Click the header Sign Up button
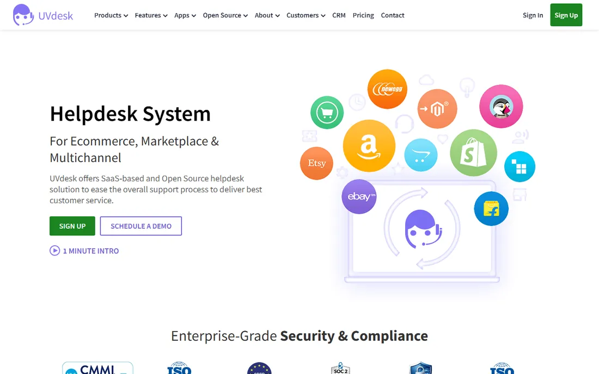 [566, 15]
